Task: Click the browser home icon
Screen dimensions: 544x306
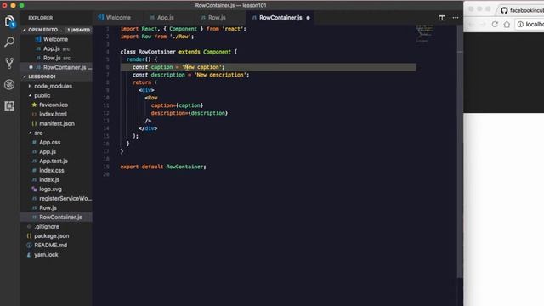Action: tap(507, 25)
